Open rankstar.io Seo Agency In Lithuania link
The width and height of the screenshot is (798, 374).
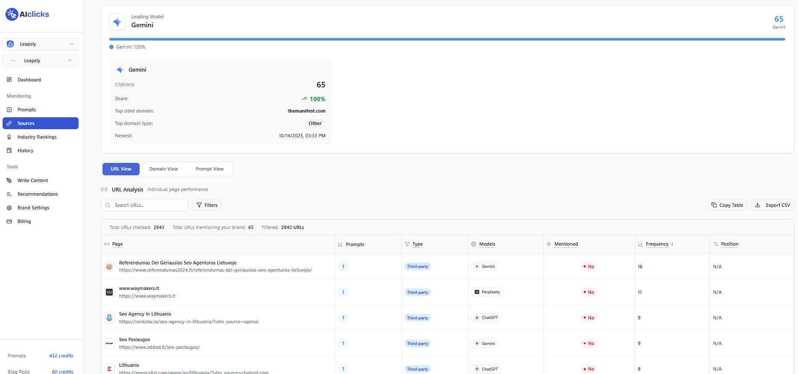point(189,322)
